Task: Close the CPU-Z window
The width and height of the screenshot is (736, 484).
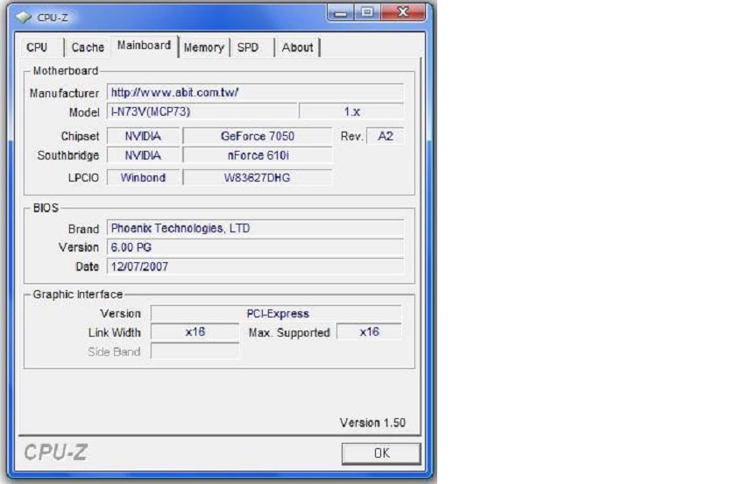Action: tap(403, 12)
